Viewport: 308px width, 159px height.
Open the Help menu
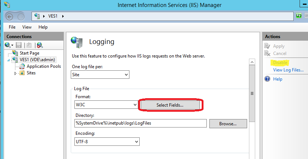pos(43,27)
